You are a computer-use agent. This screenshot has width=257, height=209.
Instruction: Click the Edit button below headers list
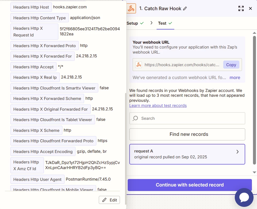109,200
